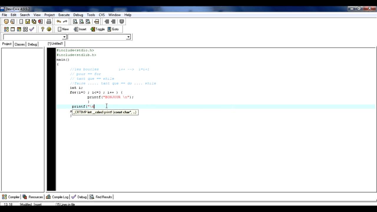The image size is (377, 212).
Task: Select the [*] Untitled1 editor tab
Action: point(55,44)
